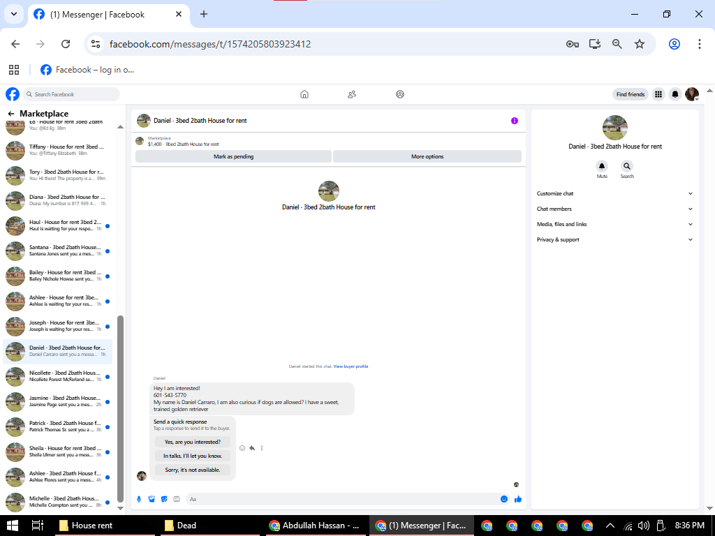Screen dimensions: 715x536
Task: Expand Privacy & support section
Action: tap(614, 240)
